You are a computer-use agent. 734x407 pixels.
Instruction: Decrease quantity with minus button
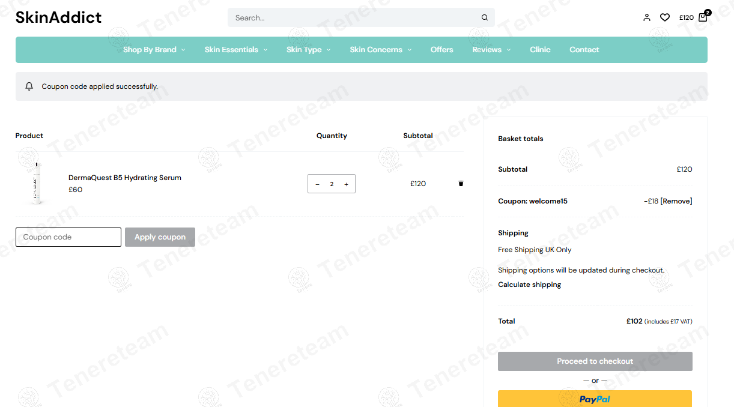[x=317, y=184]
